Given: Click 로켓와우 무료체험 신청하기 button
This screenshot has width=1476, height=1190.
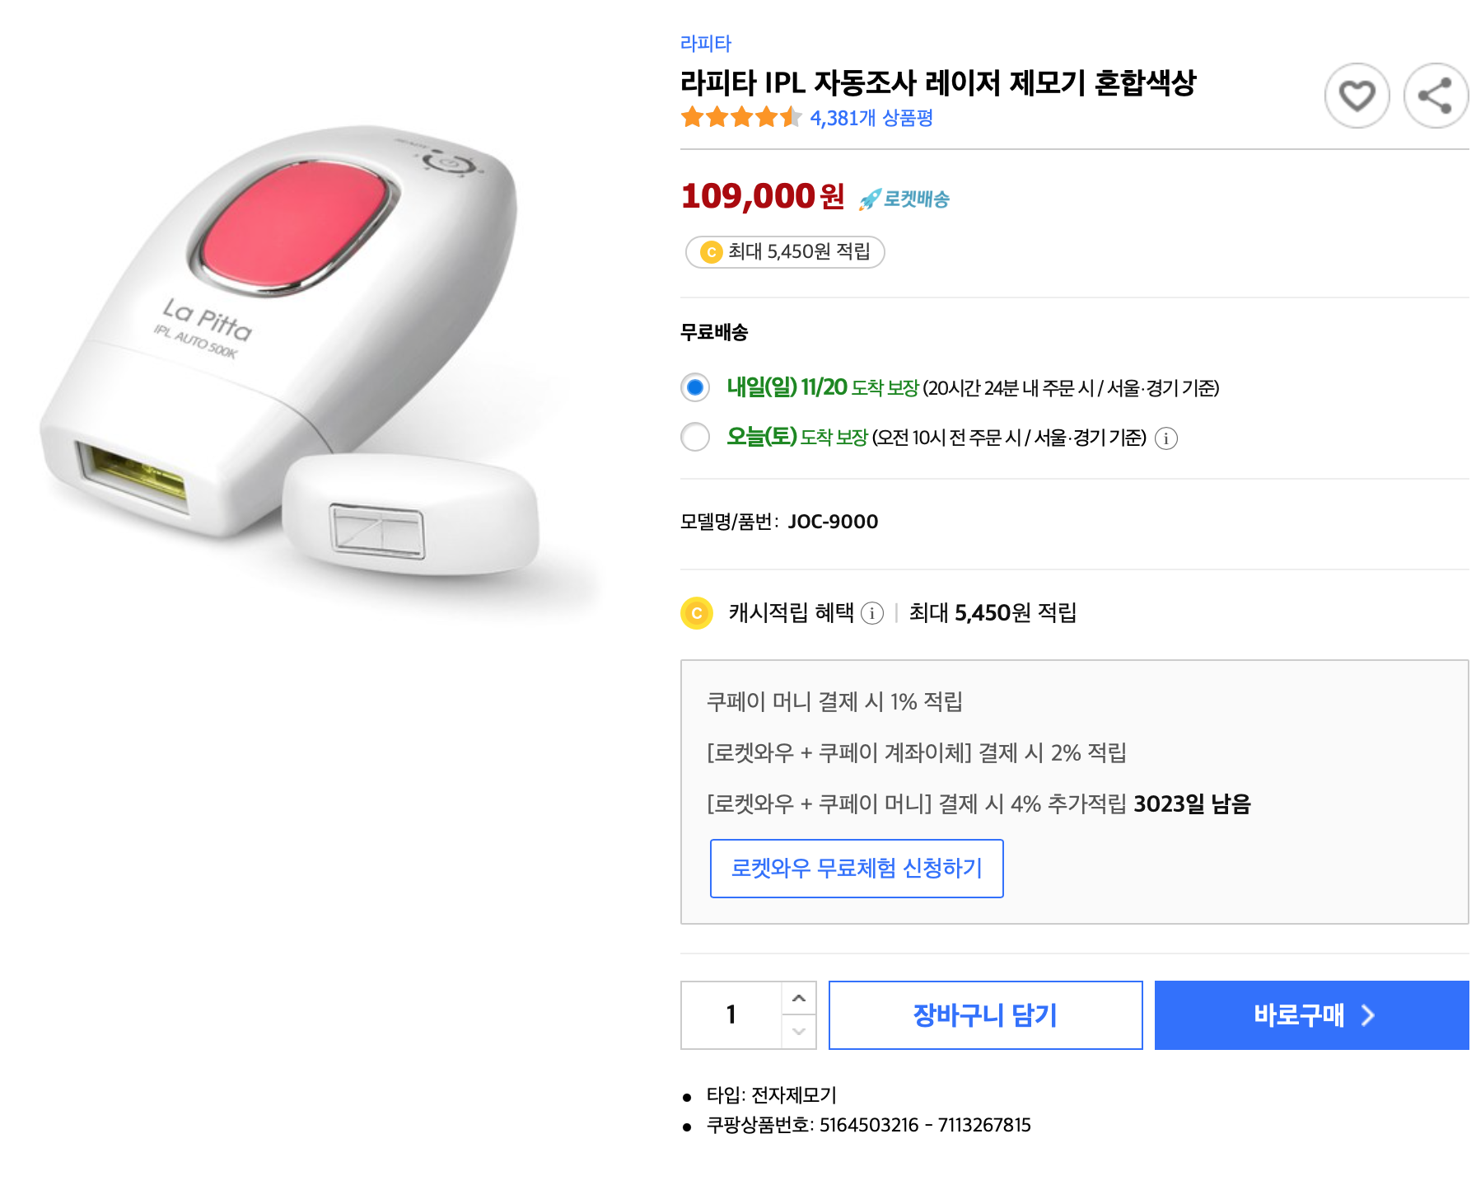Looking at the screenshot, I should click(x=857, y=869).
